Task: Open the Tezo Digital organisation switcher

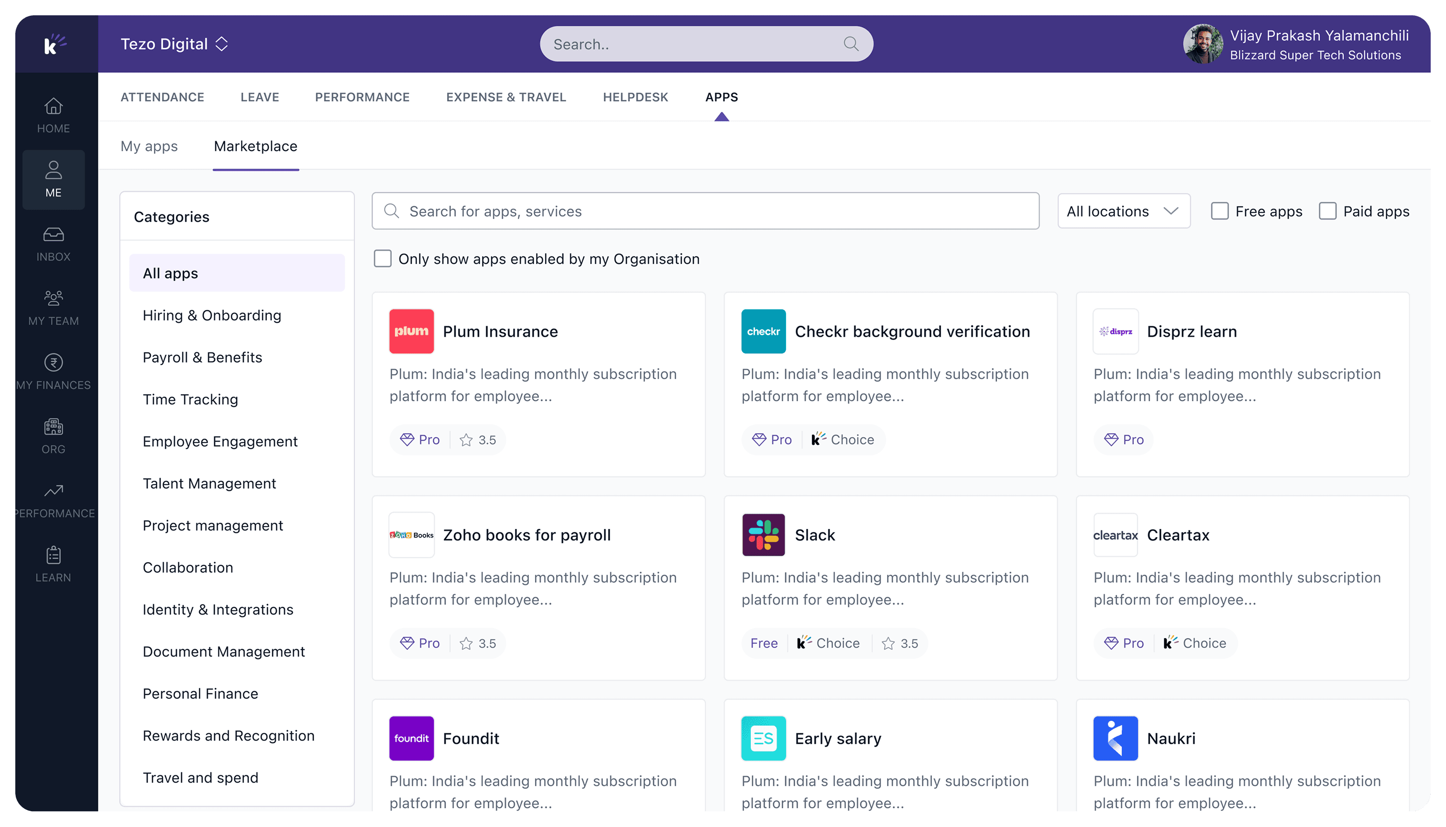Action: [174, 44]
